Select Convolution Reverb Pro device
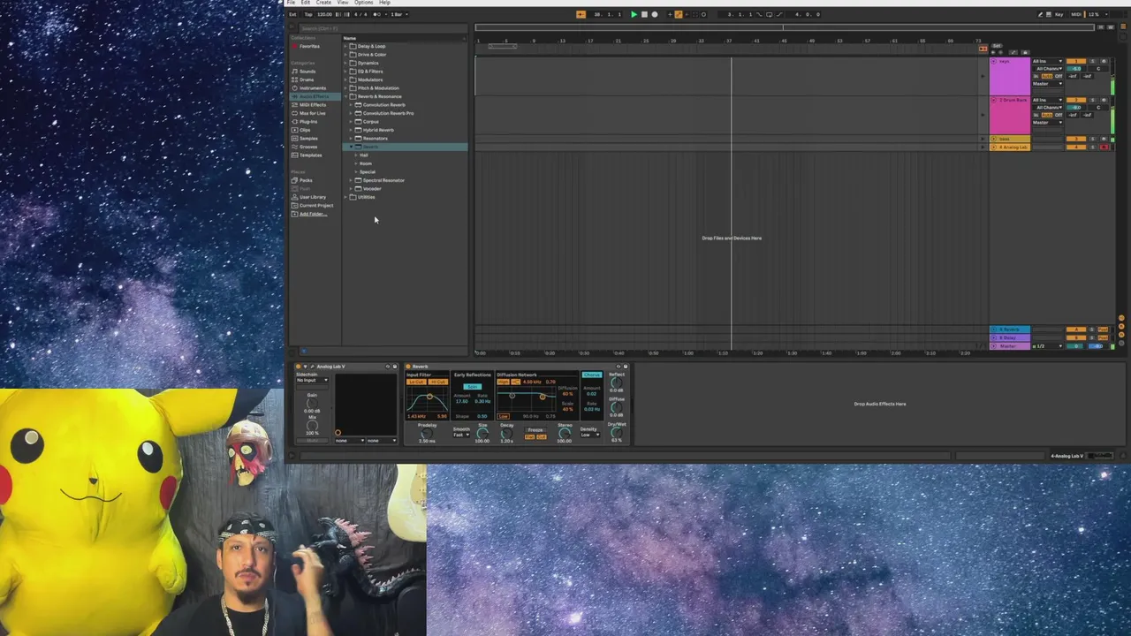This screenshot has height=636, width=1131. tap(388, 113)
